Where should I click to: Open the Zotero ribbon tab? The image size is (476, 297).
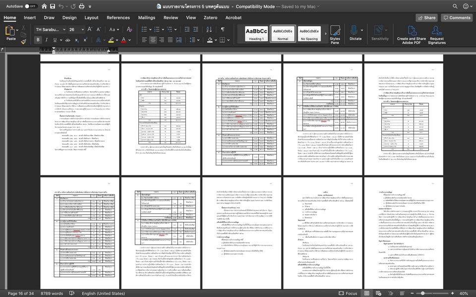(x=210, y=18)
